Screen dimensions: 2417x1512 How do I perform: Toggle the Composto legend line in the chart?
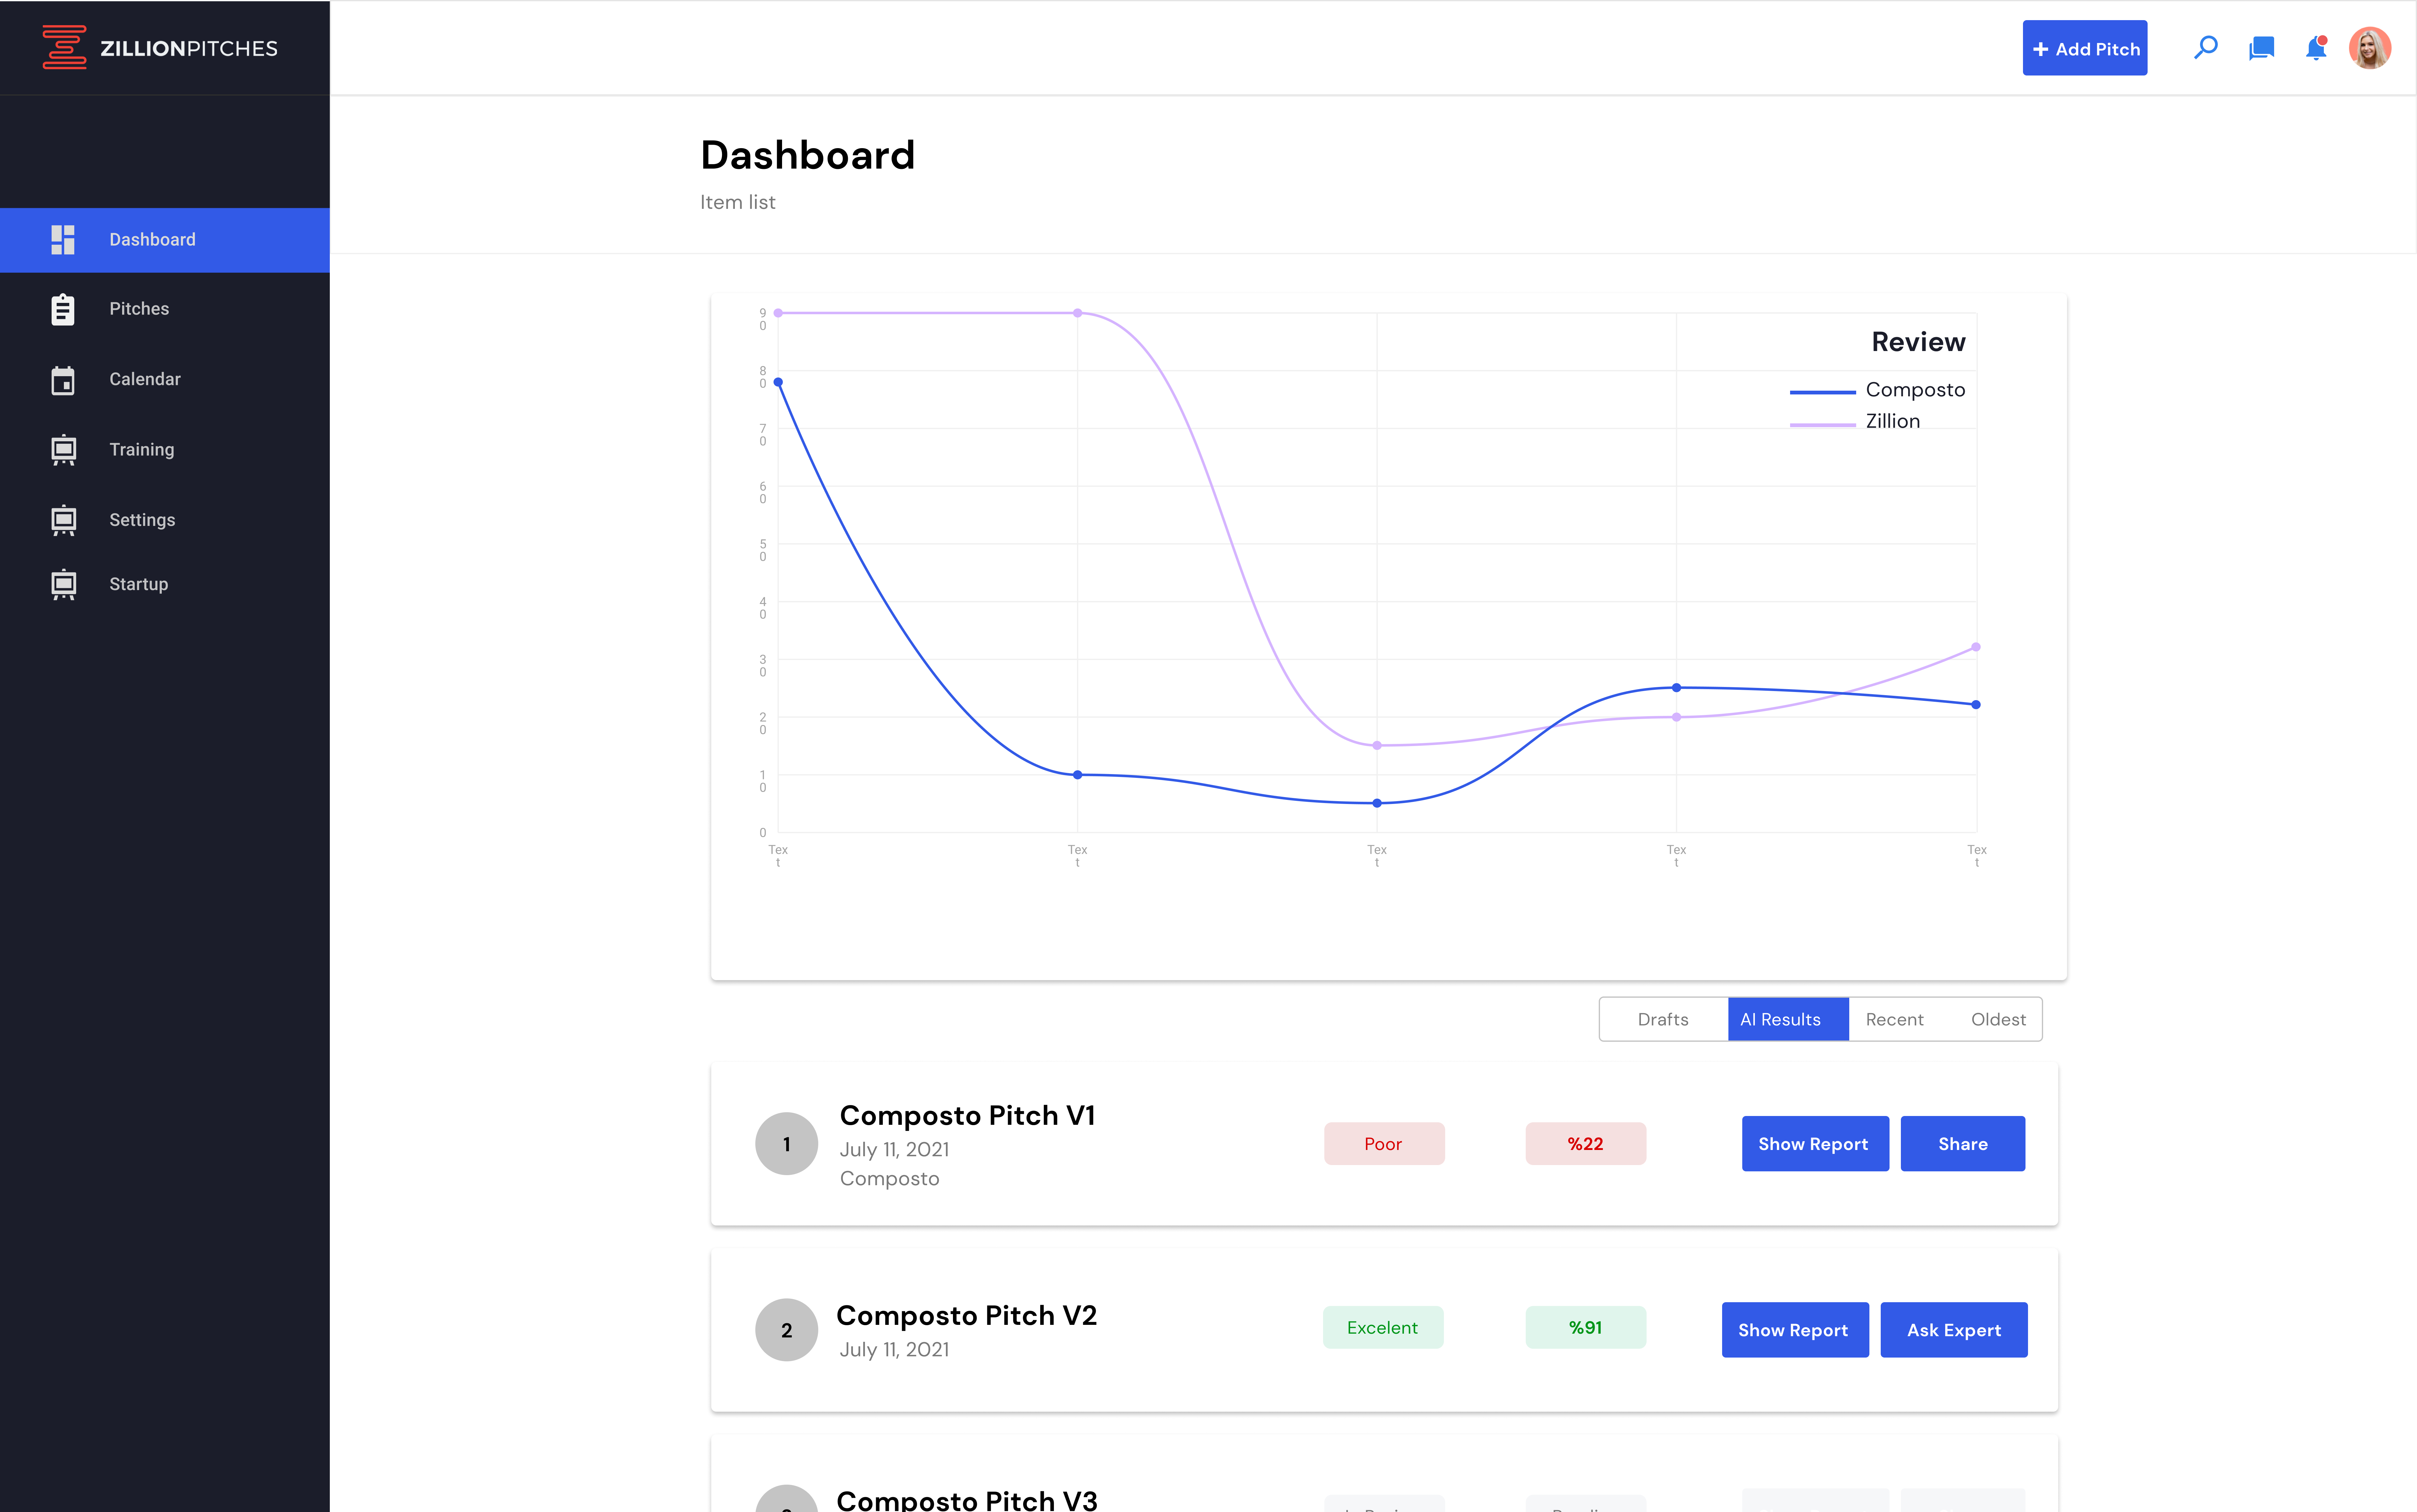[x=1823, y=392]
